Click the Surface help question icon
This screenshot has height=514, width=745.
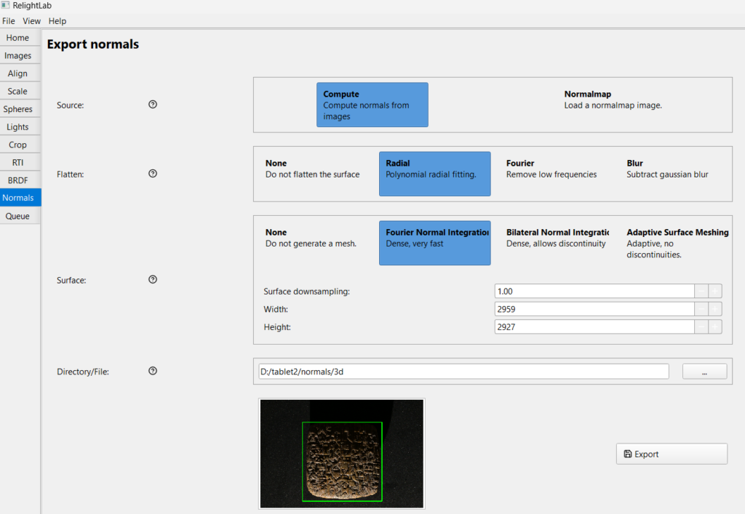153,279
